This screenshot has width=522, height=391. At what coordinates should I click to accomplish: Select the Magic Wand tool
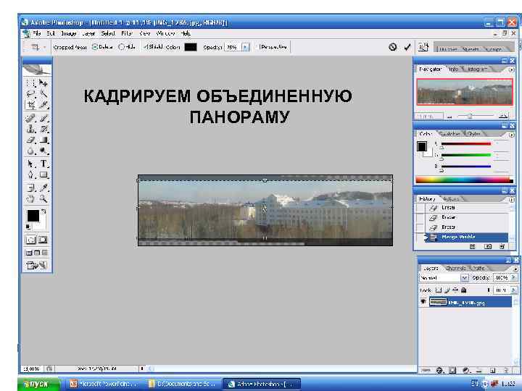pyautogui.click(x=43, y=93)
